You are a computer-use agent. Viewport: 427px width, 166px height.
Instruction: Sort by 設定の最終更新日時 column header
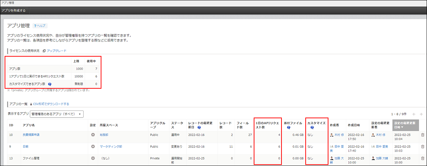point(405,125)
